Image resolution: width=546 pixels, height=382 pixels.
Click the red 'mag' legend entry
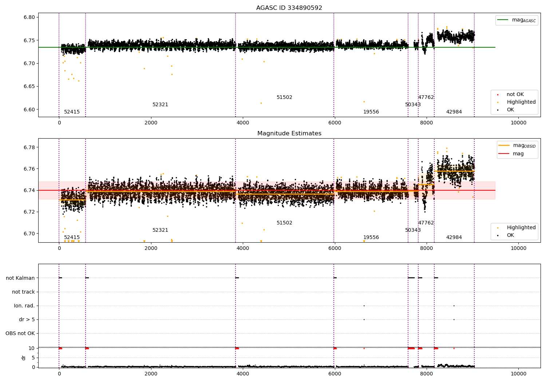click(x=511, y=154)
